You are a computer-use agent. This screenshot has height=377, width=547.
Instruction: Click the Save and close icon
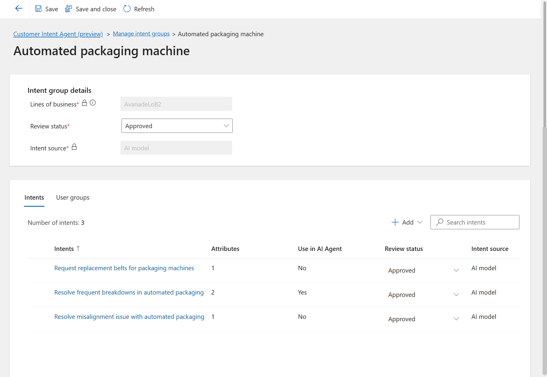[x=68, y=9]
